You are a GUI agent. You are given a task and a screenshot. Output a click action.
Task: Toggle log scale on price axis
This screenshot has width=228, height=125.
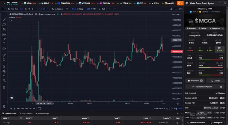coord(176,109)
